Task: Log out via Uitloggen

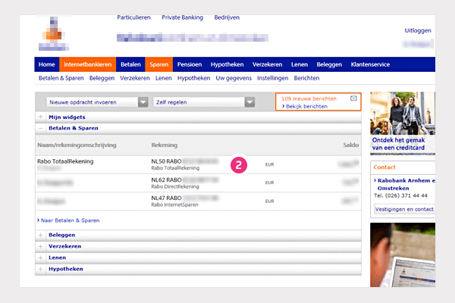Action: pyautogui.click(x=418, y=30)
